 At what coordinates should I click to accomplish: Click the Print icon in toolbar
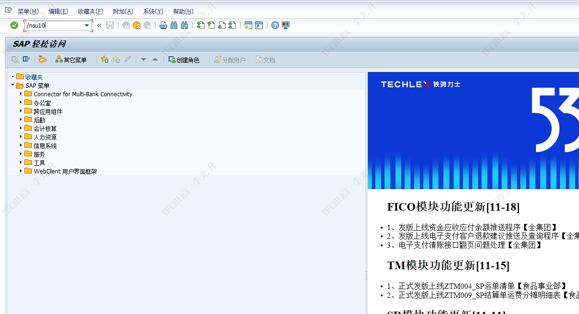[x=163, y=25]
